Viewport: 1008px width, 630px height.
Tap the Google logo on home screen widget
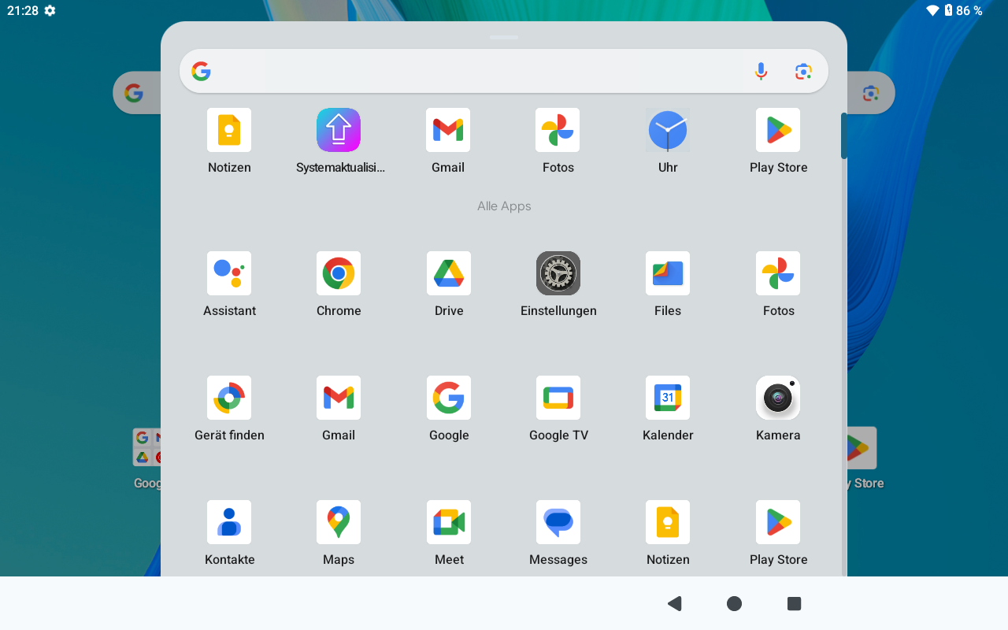point(134,93)
